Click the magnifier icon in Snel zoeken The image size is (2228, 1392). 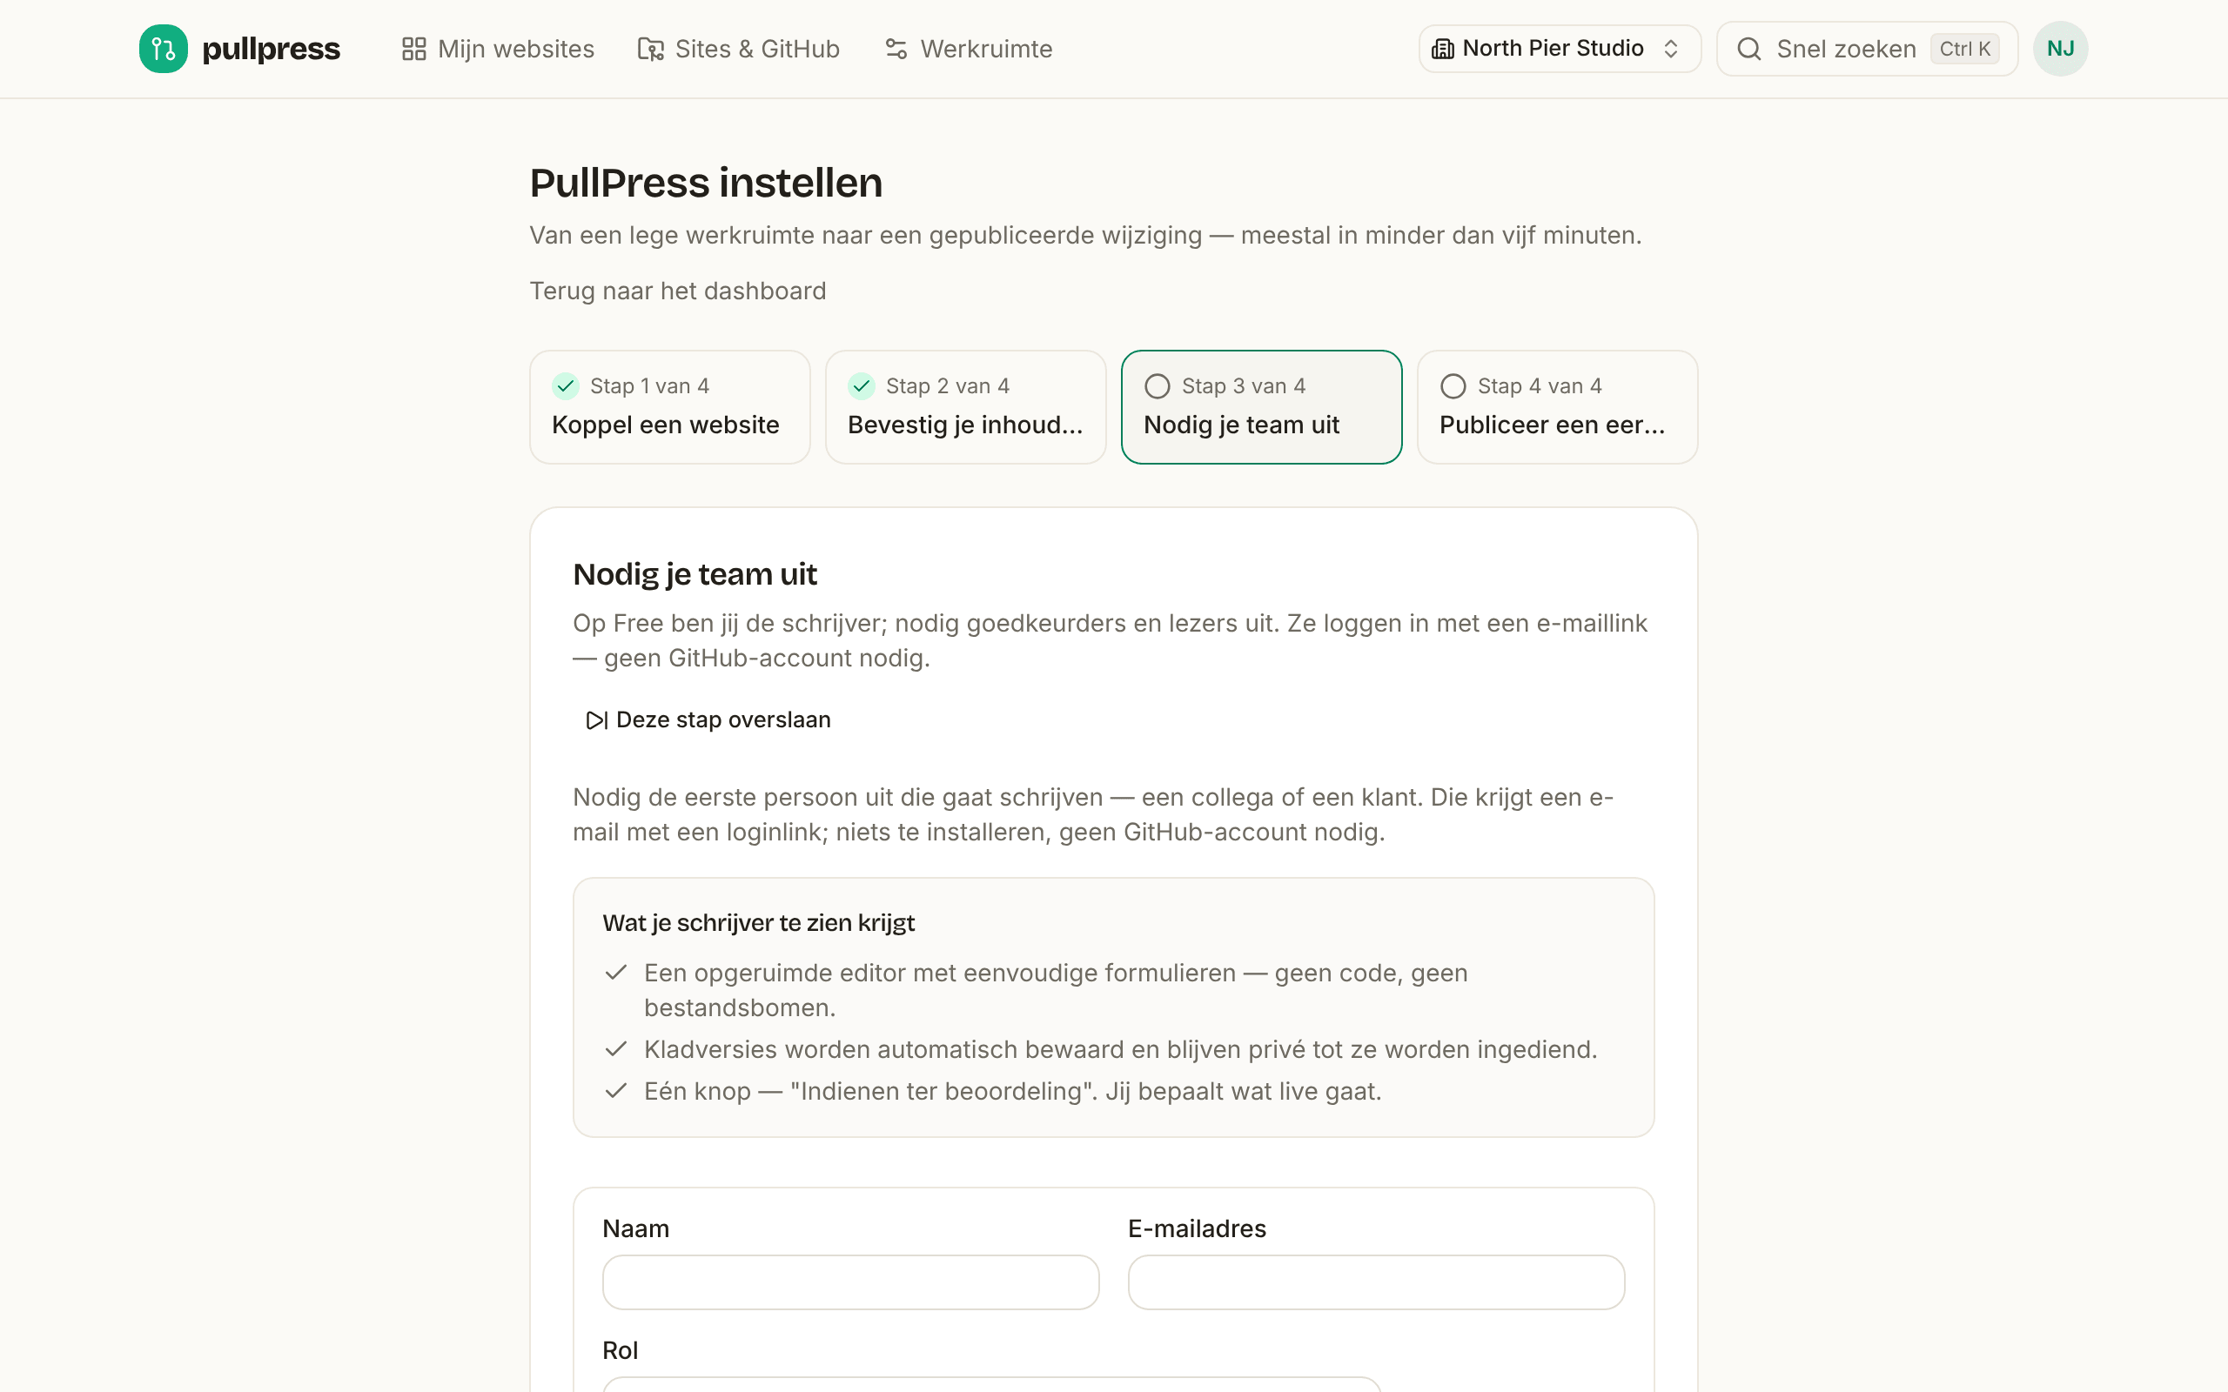pyautogui.click(x=1749, y=49)
